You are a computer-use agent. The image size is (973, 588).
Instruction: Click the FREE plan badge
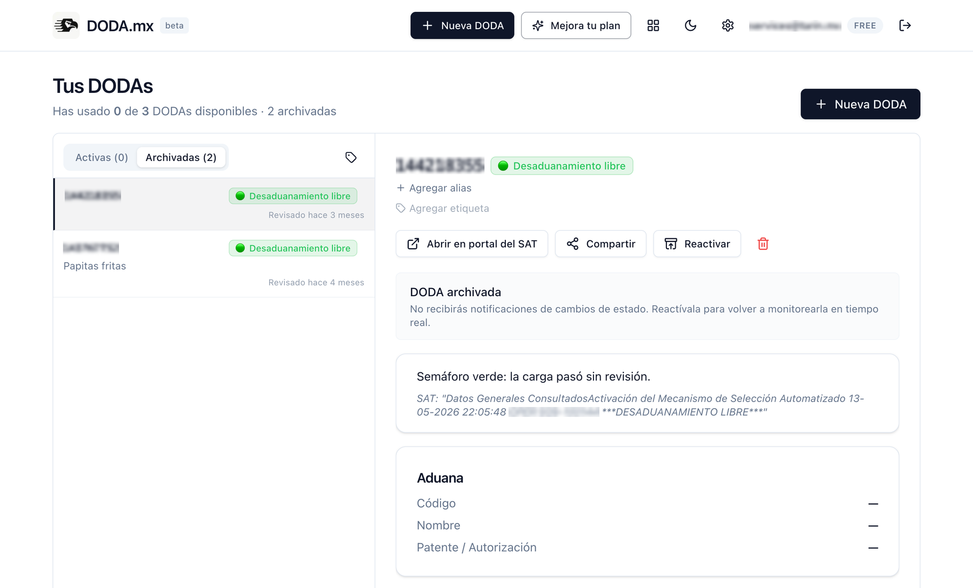(865, 25)
